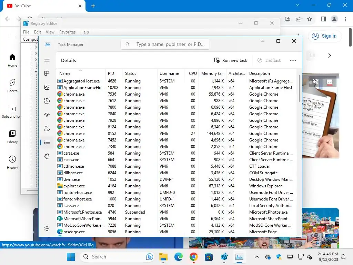This screenshot has width=353, height=265.
Task: Click taskbar Search box
Action: 117,257
